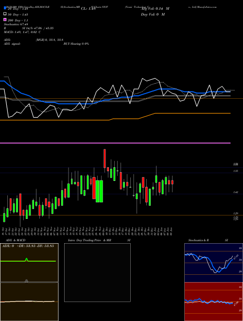Click the magenta 200-day moving average line
243x321 pixels.
coord(115,143)
